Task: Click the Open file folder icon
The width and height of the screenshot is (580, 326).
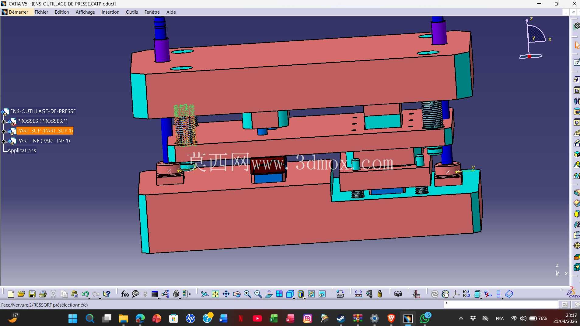Action: tap(21, 294)
